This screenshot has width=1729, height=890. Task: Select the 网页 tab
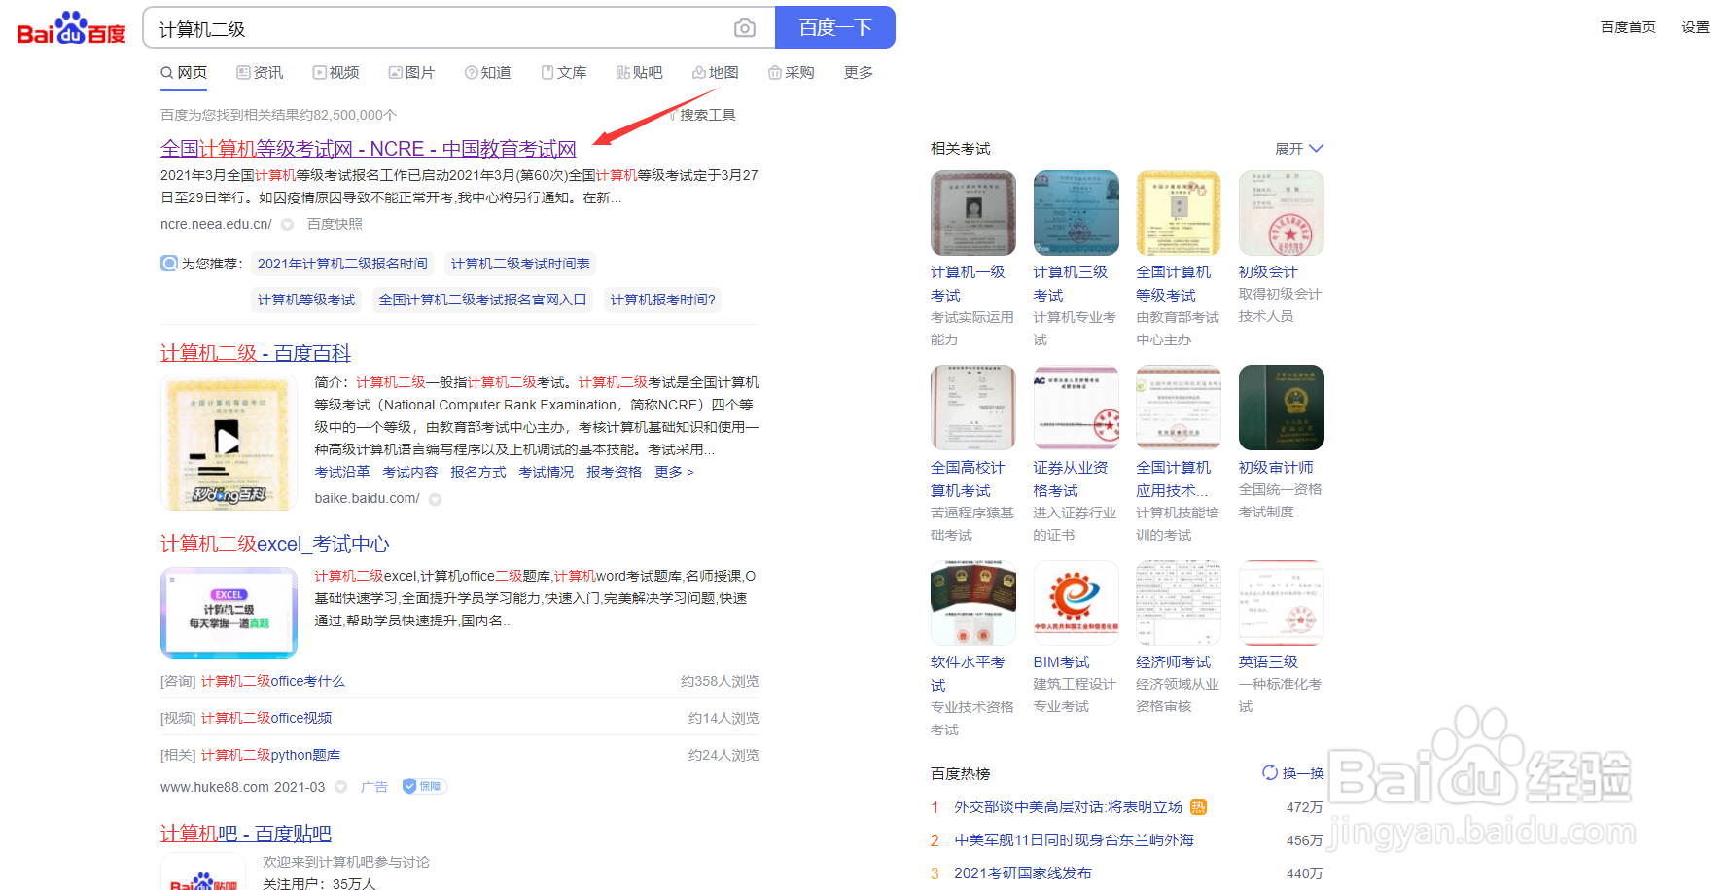point(184,73)
